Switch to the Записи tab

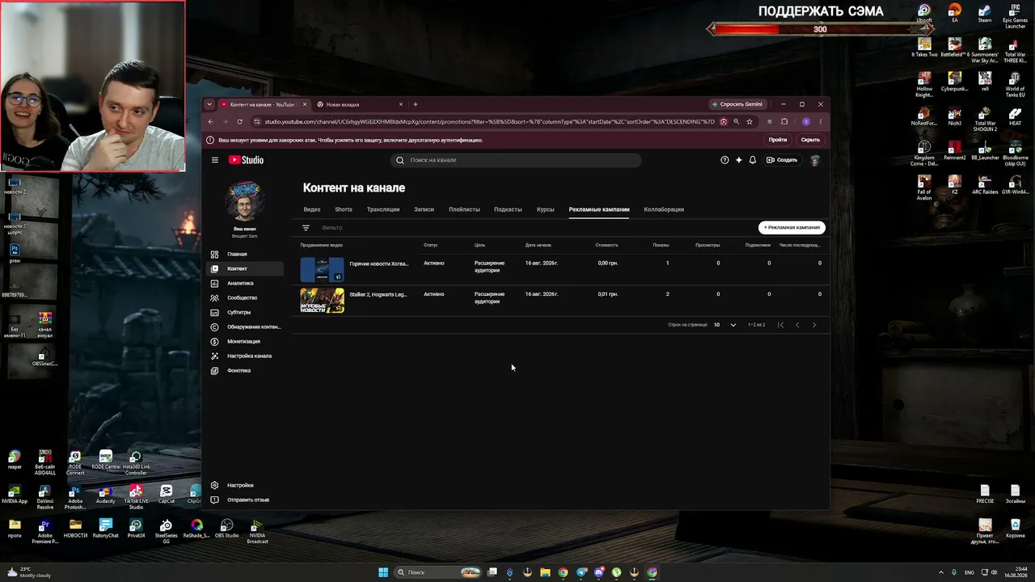(x=424, y=209)
